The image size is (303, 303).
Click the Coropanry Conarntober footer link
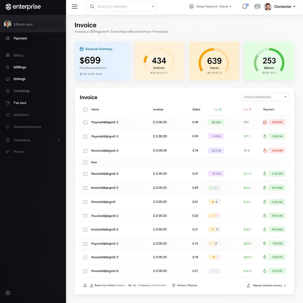[152, 285]
